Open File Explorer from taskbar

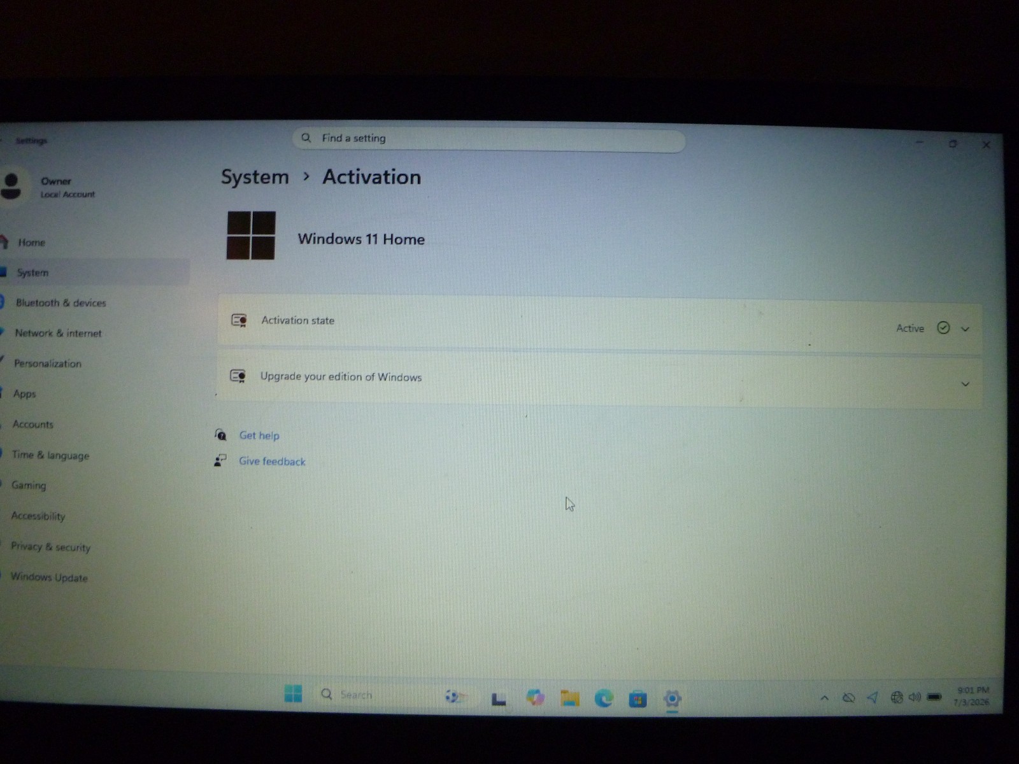click(569, 698)
